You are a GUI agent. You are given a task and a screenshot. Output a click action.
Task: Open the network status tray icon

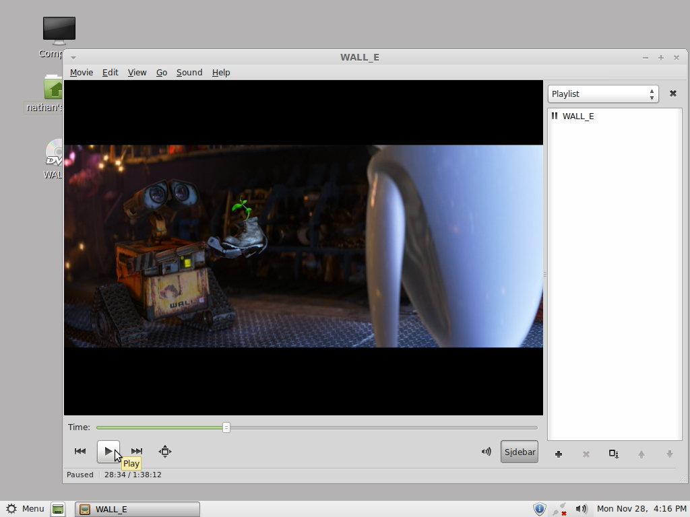560,509
